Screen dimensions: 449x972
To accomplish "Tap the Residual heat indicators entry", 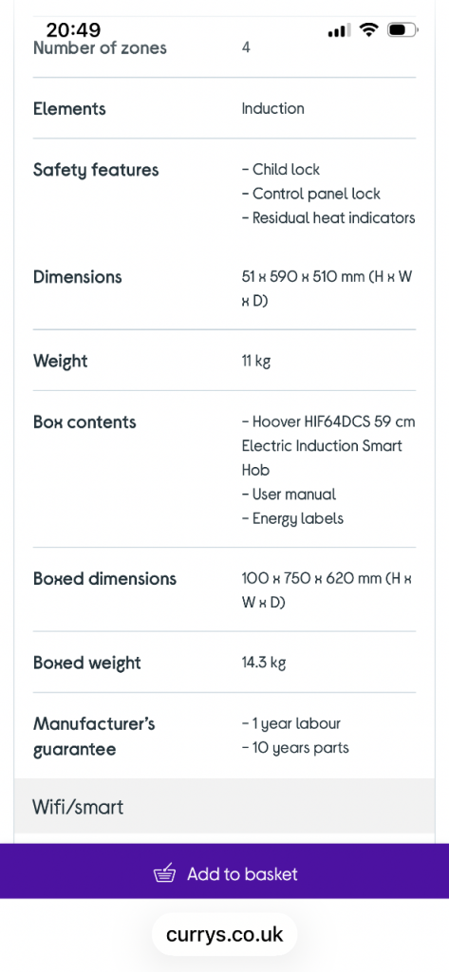I will click(328, 218).
